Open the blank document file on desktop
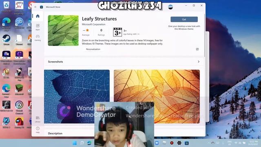 [x=19, y=40]
